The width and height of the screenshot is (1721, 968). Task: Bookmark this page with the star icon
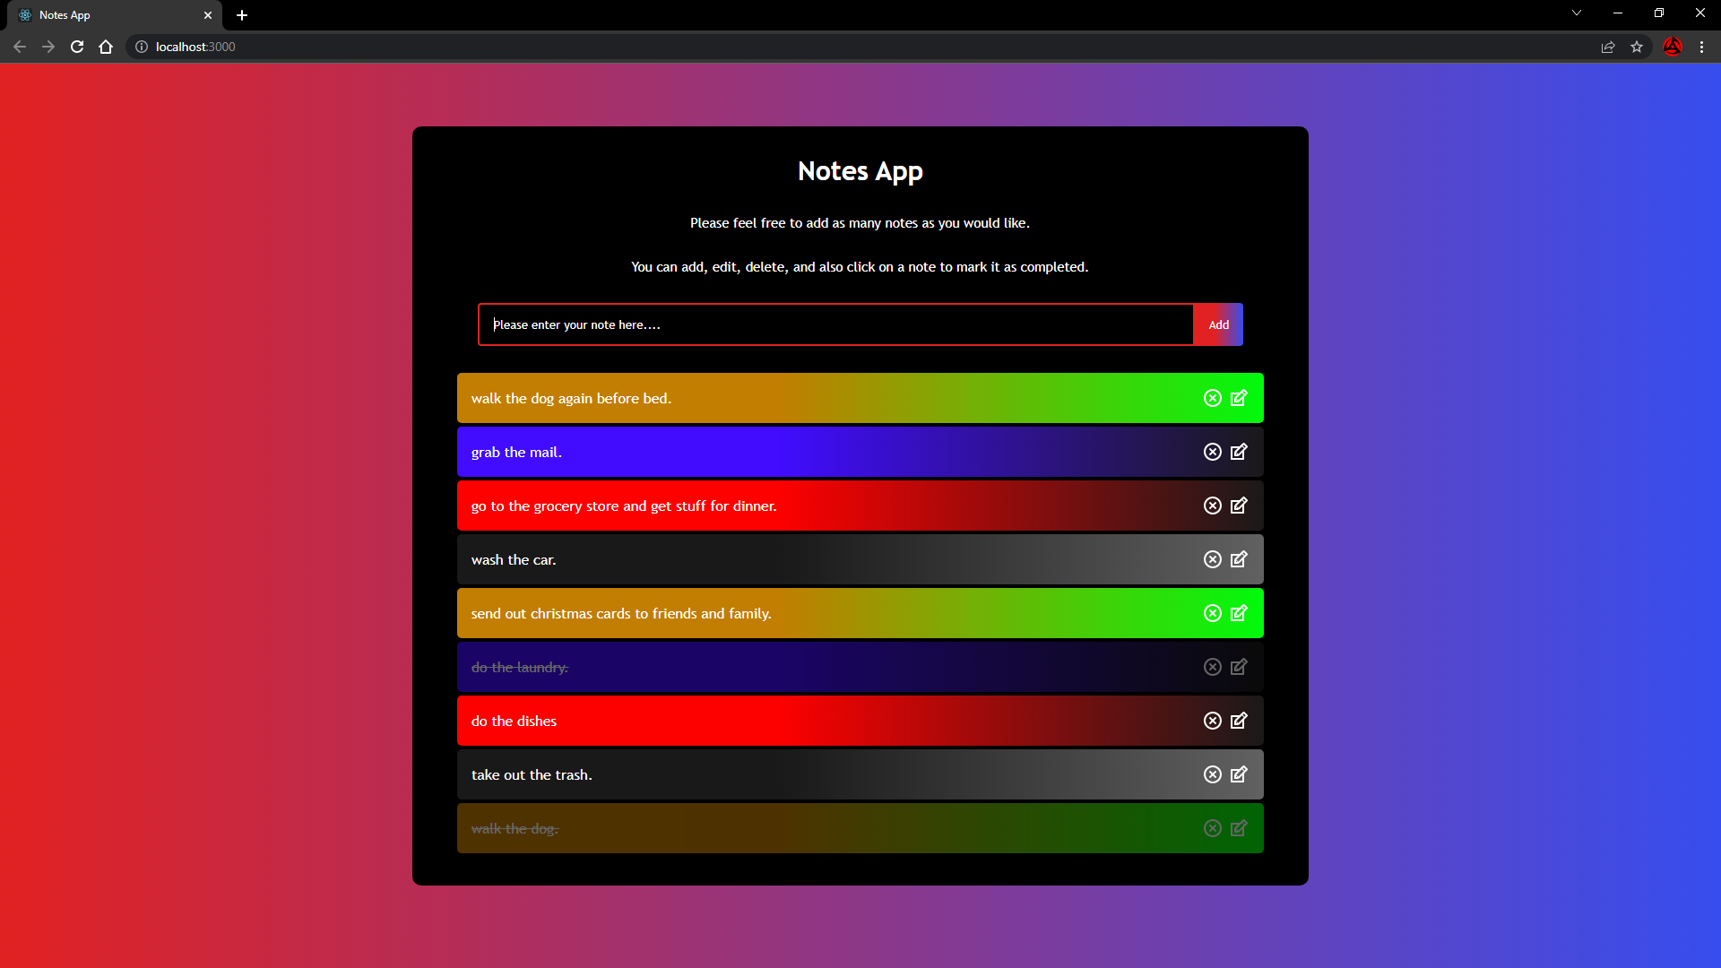point(1637,47)
